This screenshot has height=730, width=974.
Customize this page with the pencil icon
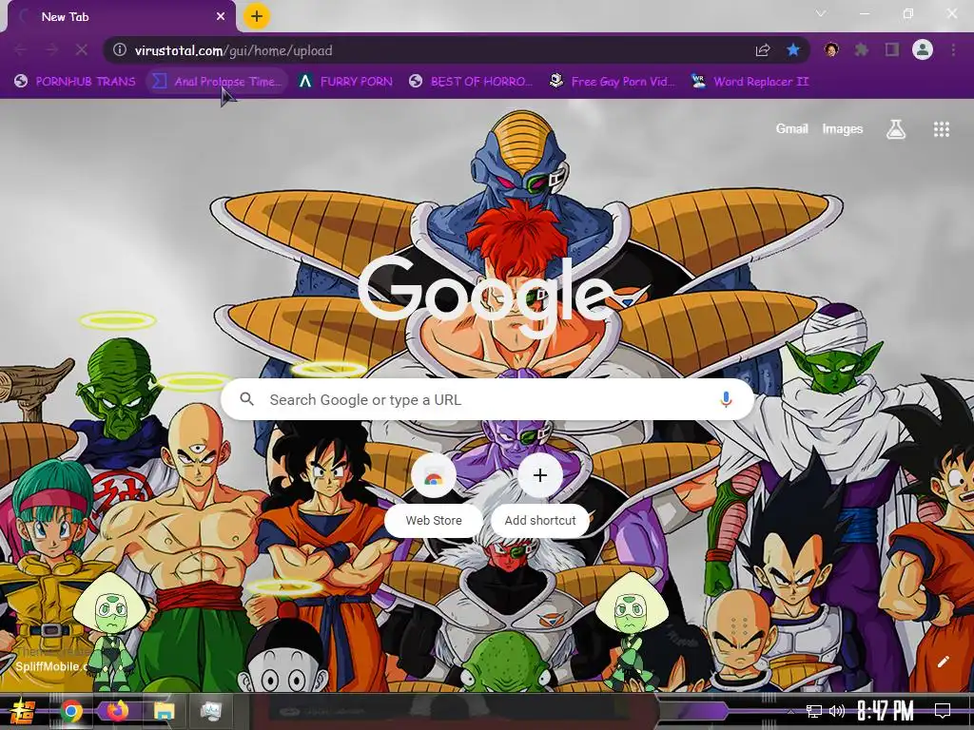click(943, 662)
